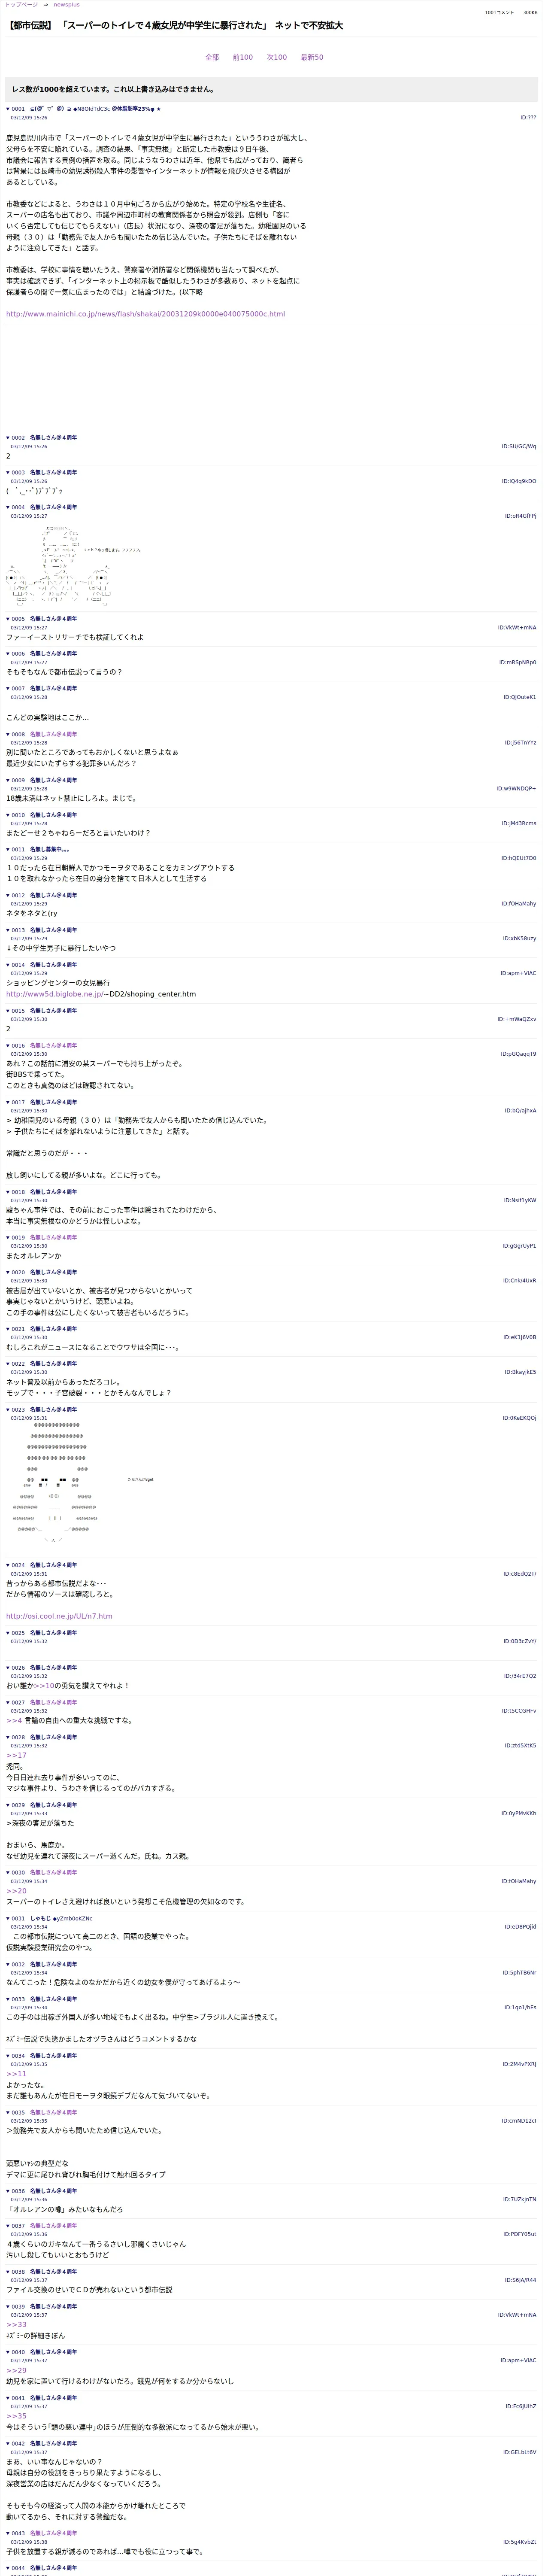Open the osi.cool.ne.jp/UL/n7.htm link
Image resolution: width=551 pixels, height=2576 pixels.
(59, 1616)
